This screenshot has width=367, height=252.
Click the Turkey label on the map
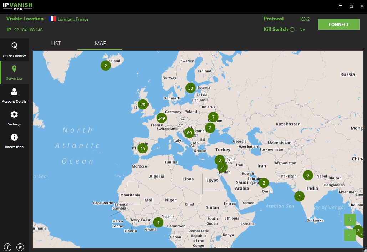tap(223, 149)
